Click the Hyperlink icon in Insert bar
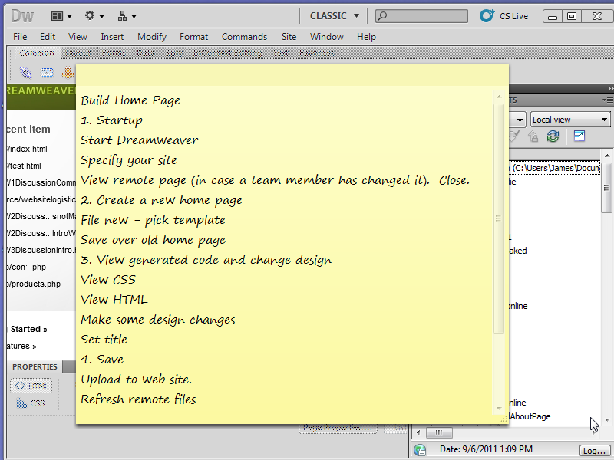Viewport: 614px width, 460px height. 25,73
